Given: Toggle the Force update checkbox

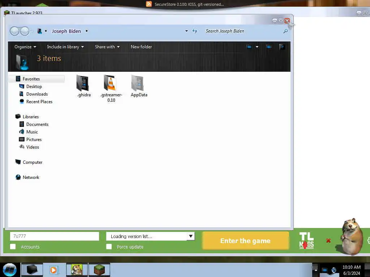Looking at the screenshot, I should pyautogui.click(x=109, y=247).
